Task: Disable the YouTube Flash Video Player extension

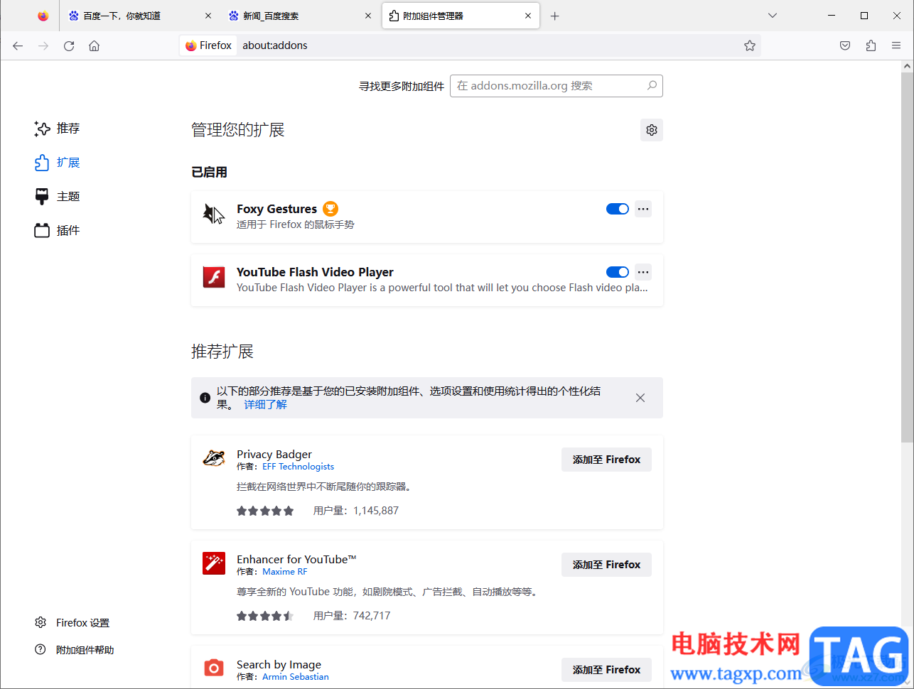Action: [x=618, y=272]
